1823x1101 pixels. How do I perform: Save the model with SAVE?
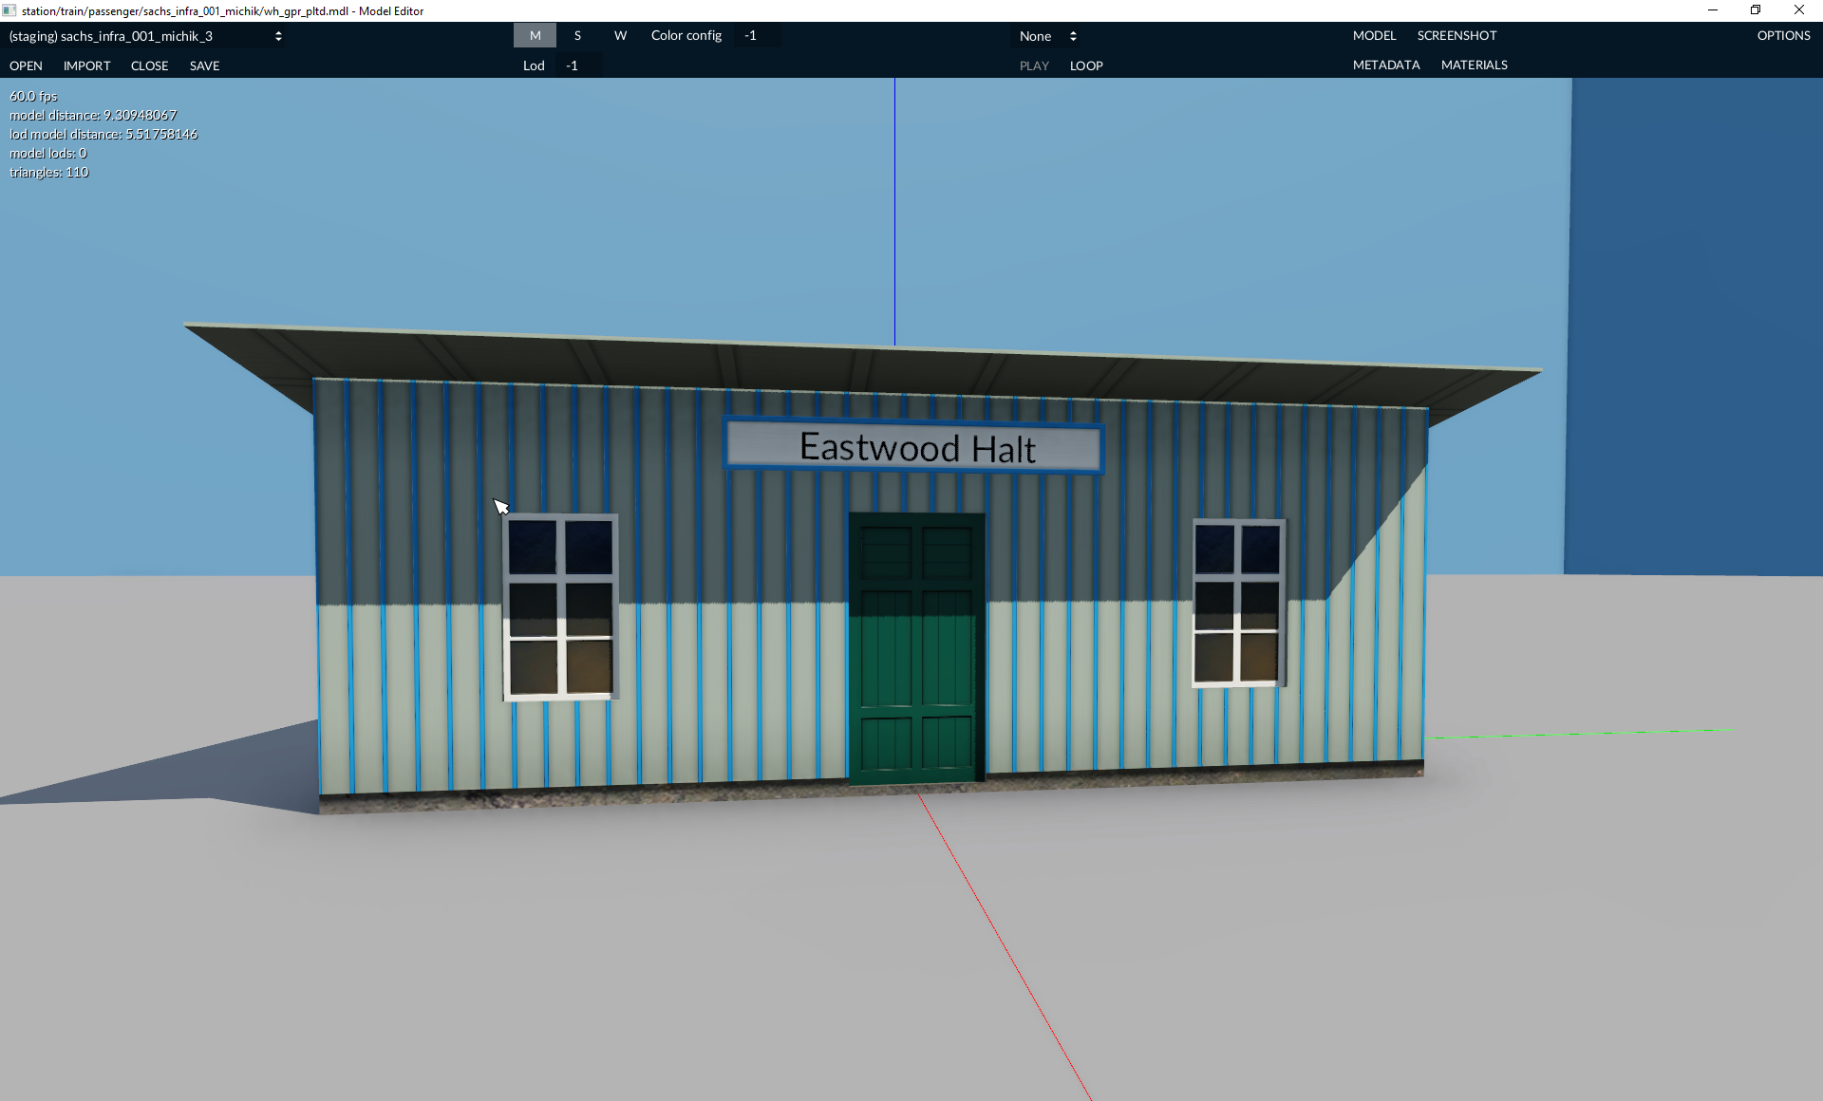pyautogui.click(x=205, y=65)
